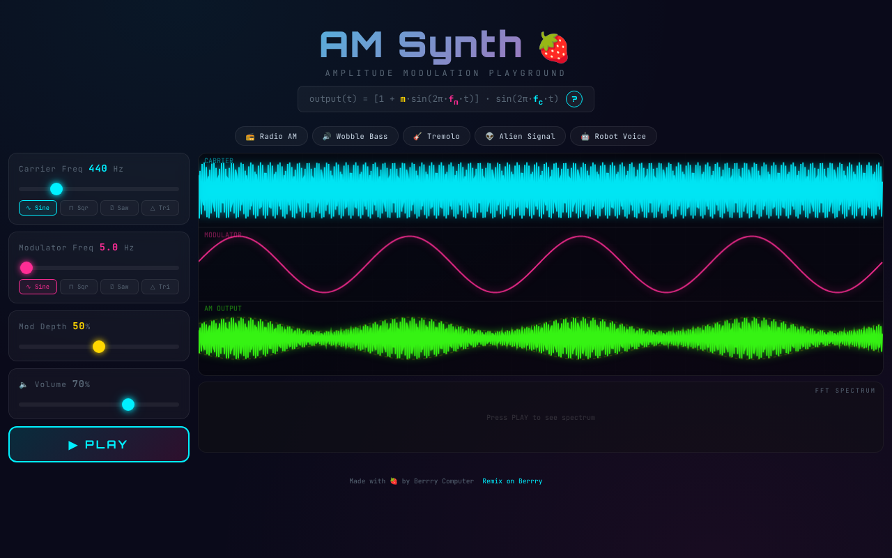This screenshot has height=558, width=892.
Task: Click the question-mark help icon beside the formula
Action: click(574, 99)
